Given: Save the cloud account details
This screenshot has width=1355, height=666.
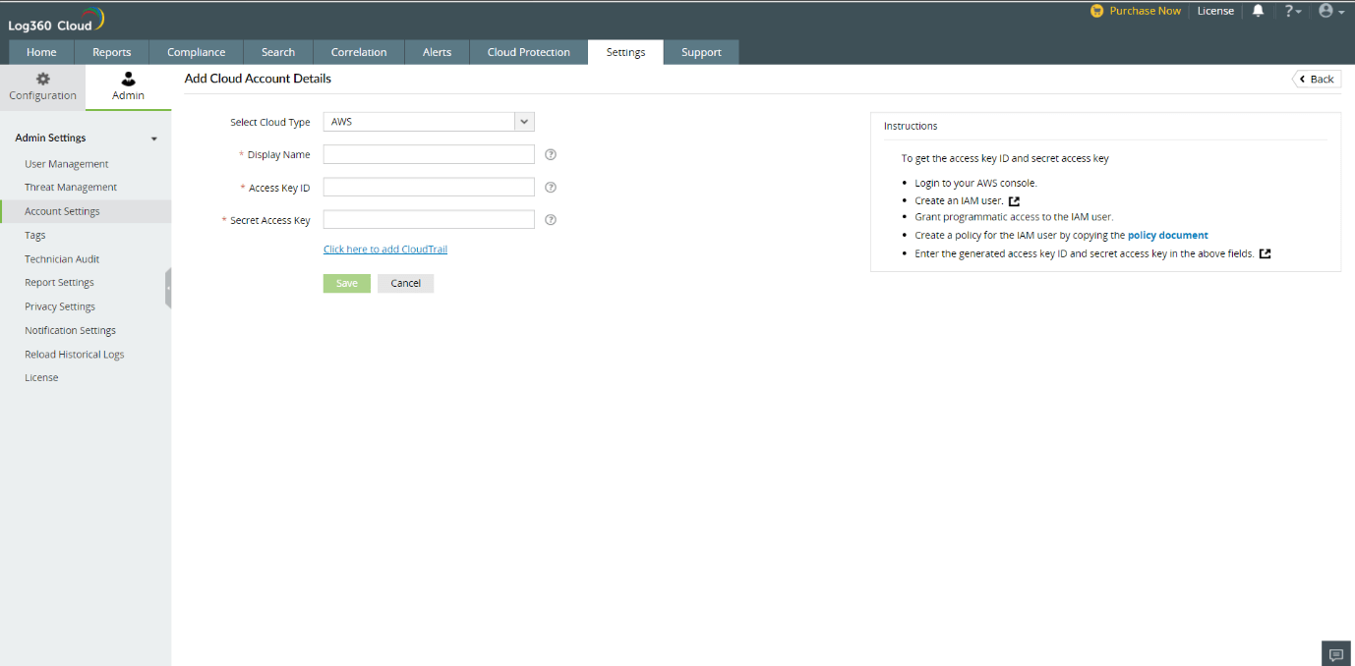Looking at the screenshot, I should tap(347, 283).
